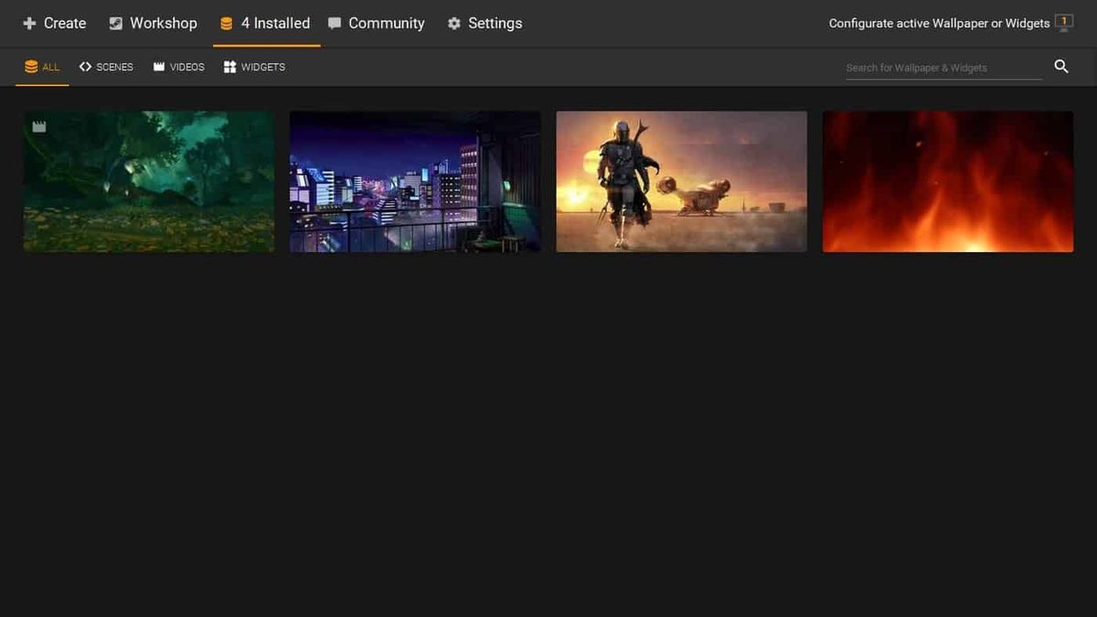Open the Create tab

coord(54,24)
